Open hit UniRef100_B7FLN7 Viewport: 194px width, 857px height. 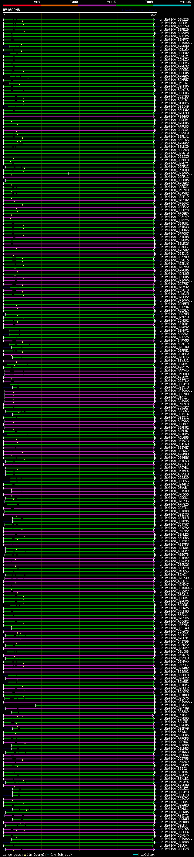coord(174,431)
